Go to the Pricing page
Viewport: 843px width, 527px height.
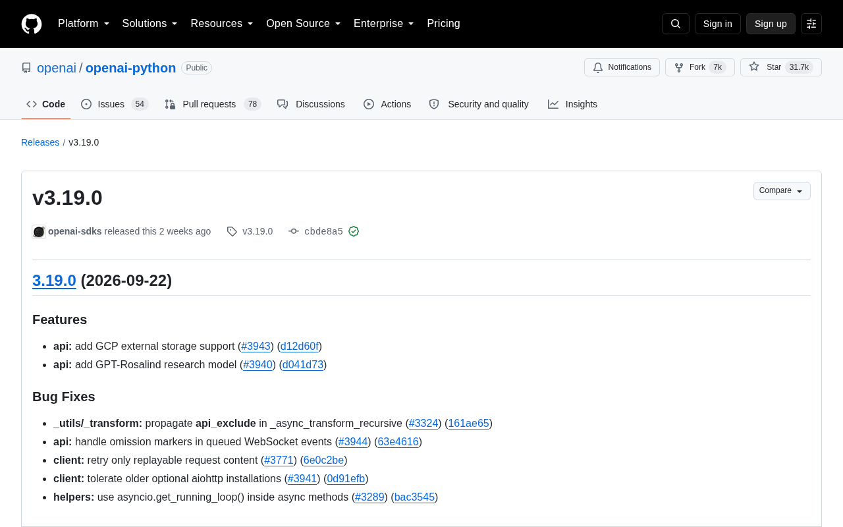coord(444,24)
